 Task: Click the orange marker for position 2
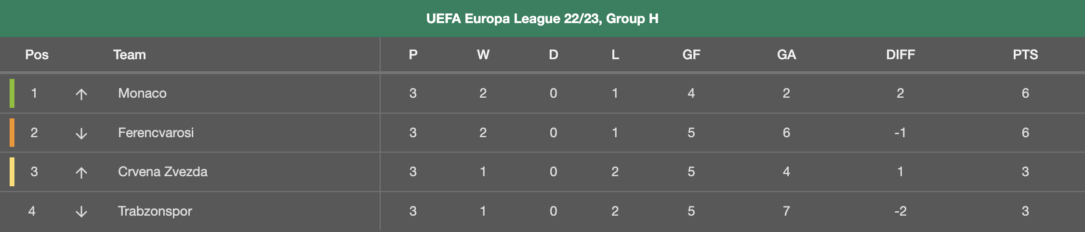click(x=12, y=132)
